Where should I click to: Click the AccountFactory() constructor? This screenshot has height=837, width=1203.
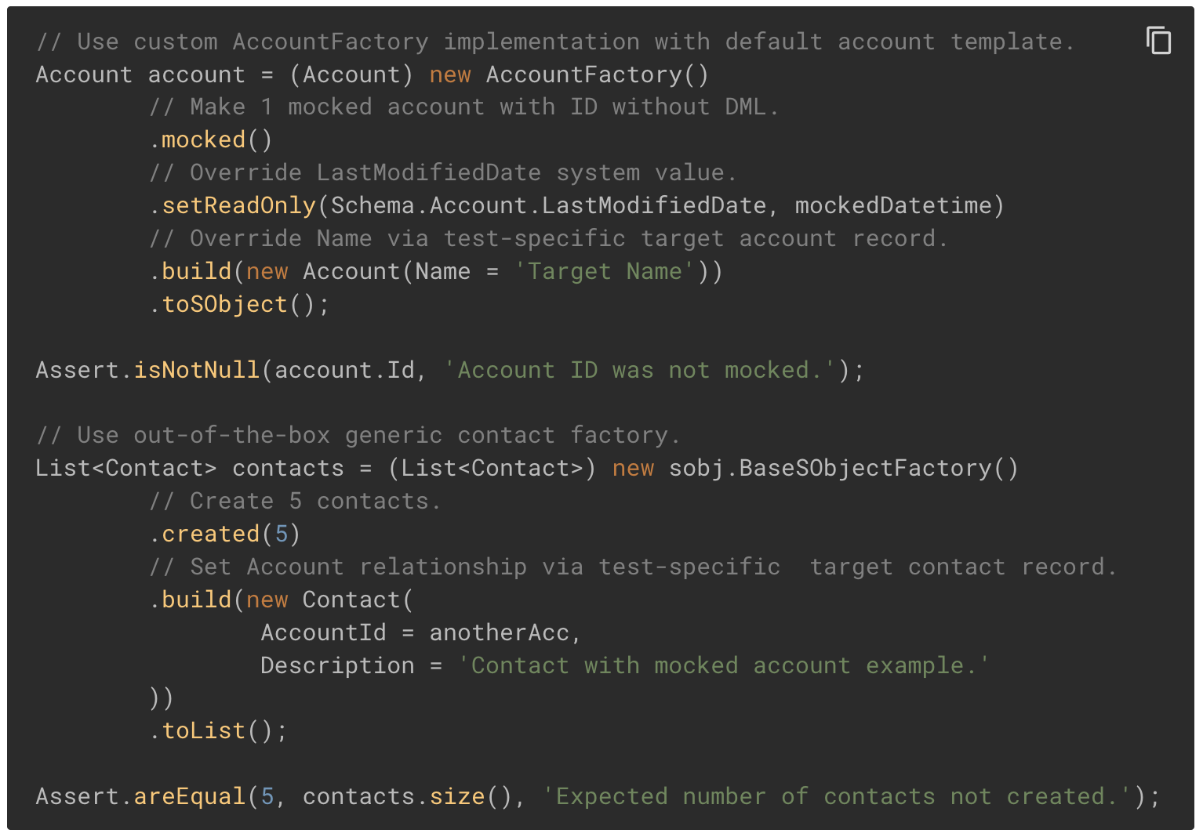(x=597, y=74)
